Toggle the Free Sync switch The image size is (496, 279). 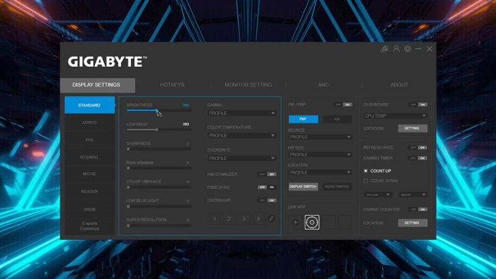tap(267, 187)
